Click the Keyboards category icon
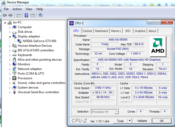The height and width of the screenshot is (127, 175). pos(14,55)
